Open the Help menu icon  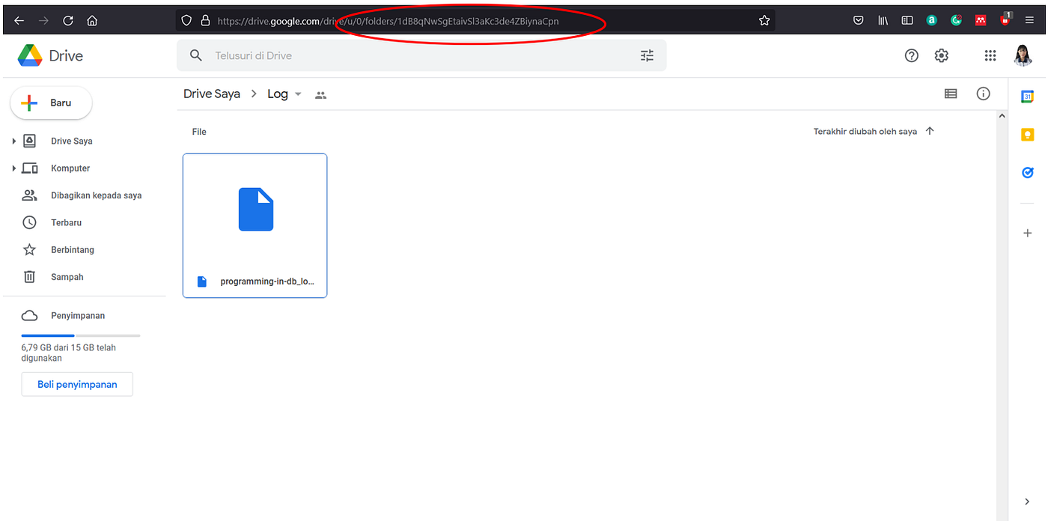click(x=911, y=55)
